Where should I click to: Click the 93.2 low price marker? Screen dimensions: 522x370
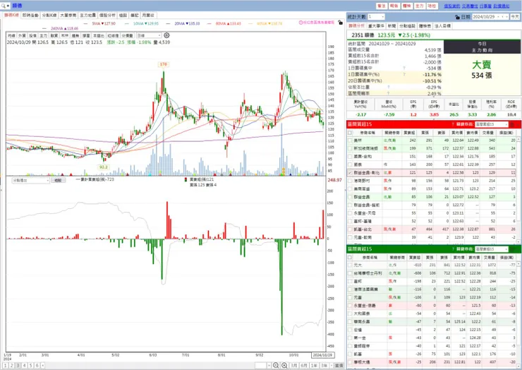[104, 167]
